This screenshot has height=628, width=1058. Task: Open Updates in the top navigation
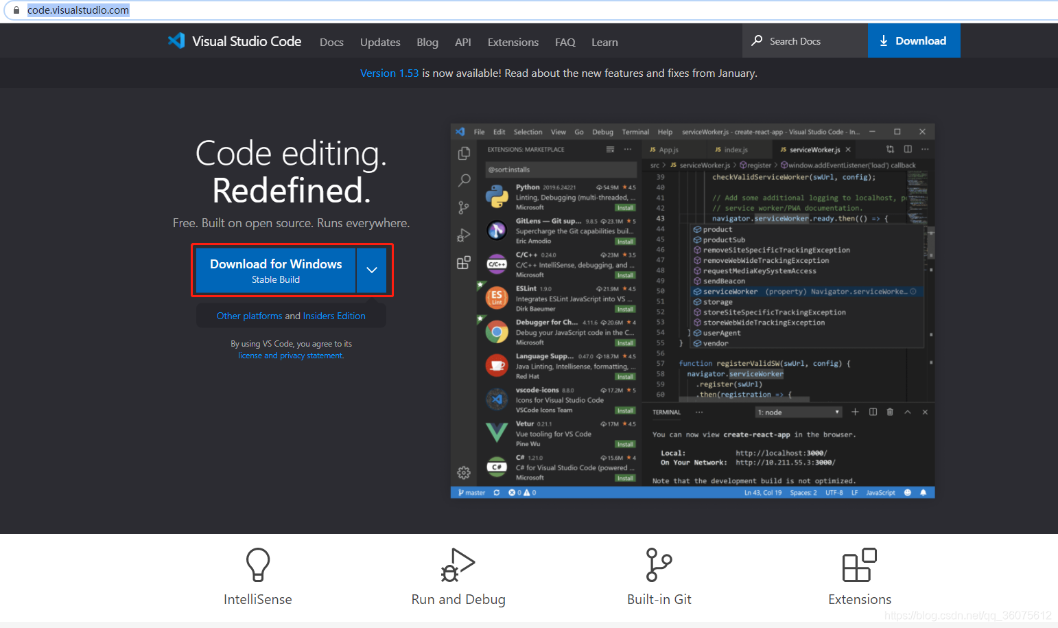[380, 42]
